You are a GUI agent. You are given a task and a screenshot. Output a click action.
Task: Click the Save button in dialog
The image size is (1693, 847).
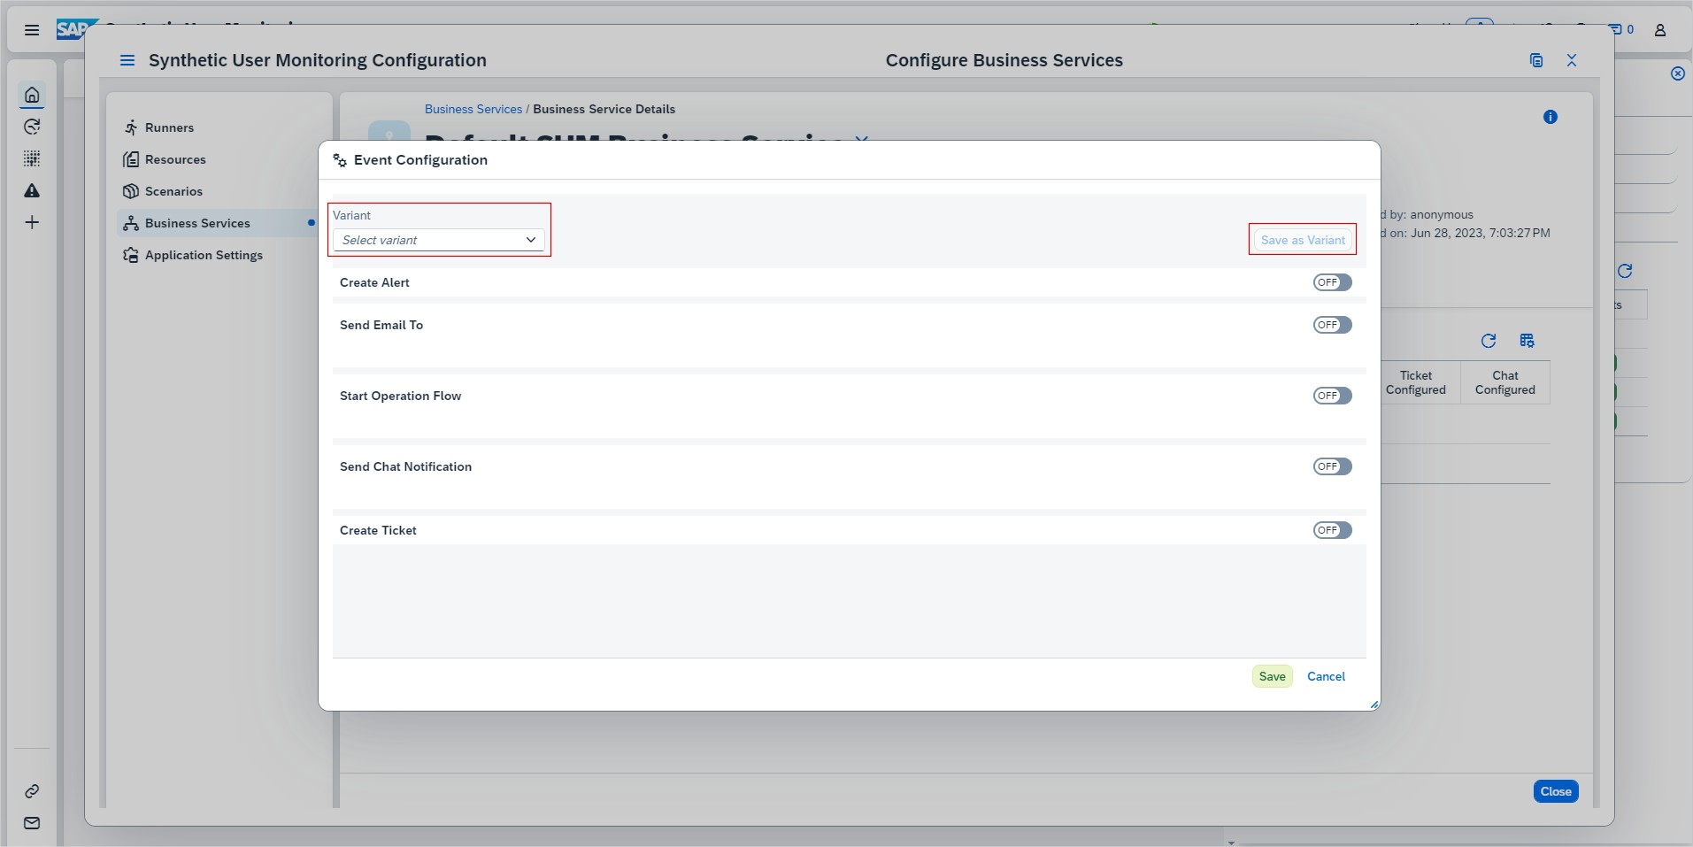click(1272, 676)
